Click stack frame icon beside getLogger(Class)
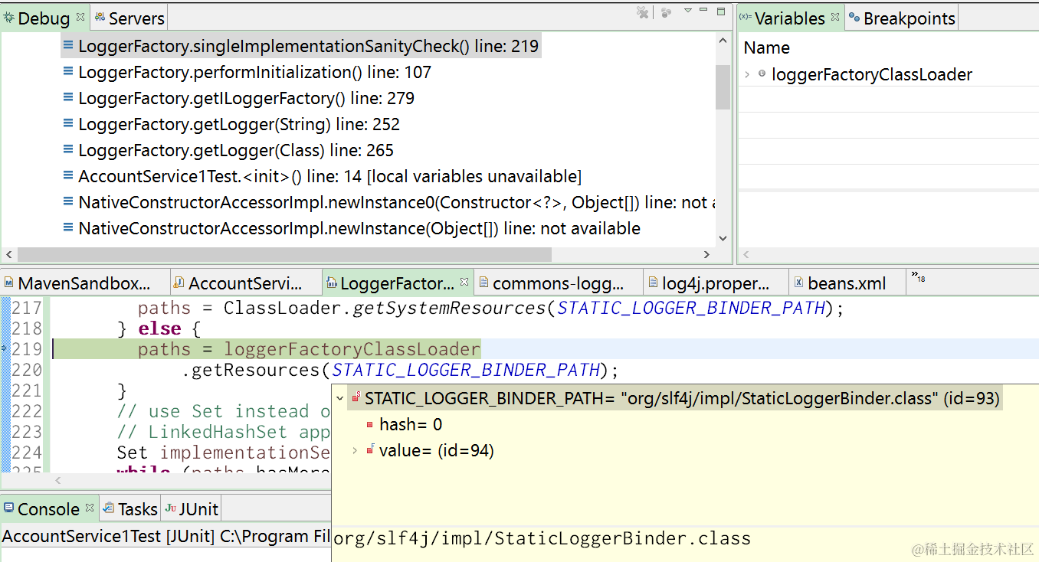Image resolution: width=1039 pixels, height=562 pixels. 68,150
